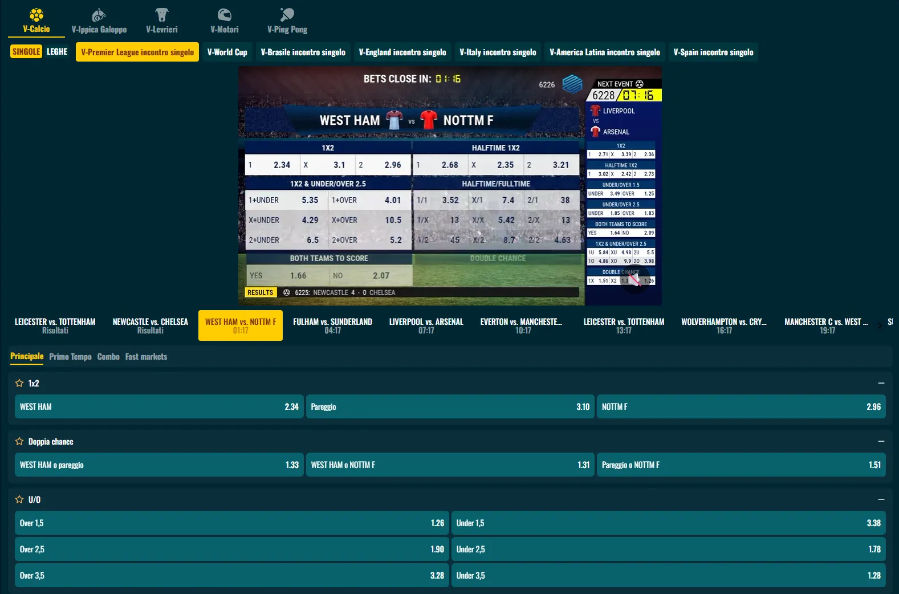899x594 pixels.
Task: Switch to SINGOLE mode
Action: pyautogui.click(x=26, y=51)
